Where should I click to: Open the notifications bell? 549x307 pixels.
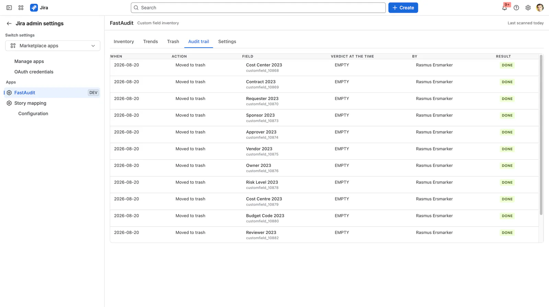[x=504, y=8]
